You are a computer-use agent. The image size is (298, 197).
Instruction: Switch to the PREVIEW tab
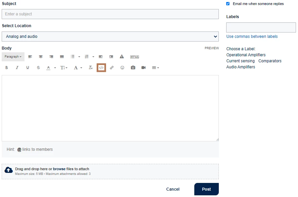pos(211,48)
